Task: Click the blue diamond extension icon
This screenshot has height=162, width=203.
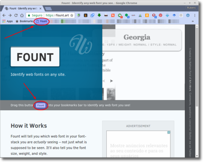Action: [x=174, y=15]
